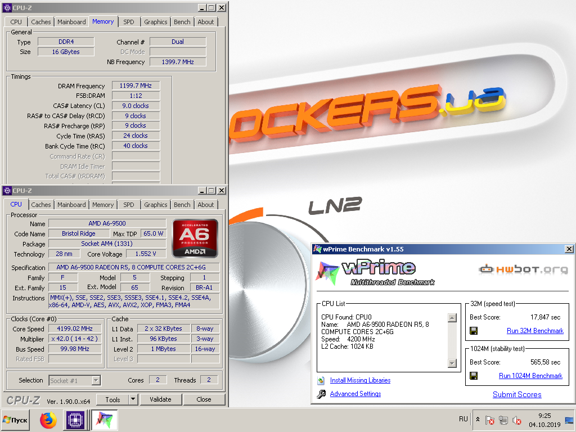Open the Graphics tab in the CPU window

tap(155, 205)
